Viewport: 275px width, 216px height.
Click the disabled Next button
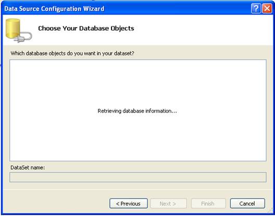click(x=168, y=204)
